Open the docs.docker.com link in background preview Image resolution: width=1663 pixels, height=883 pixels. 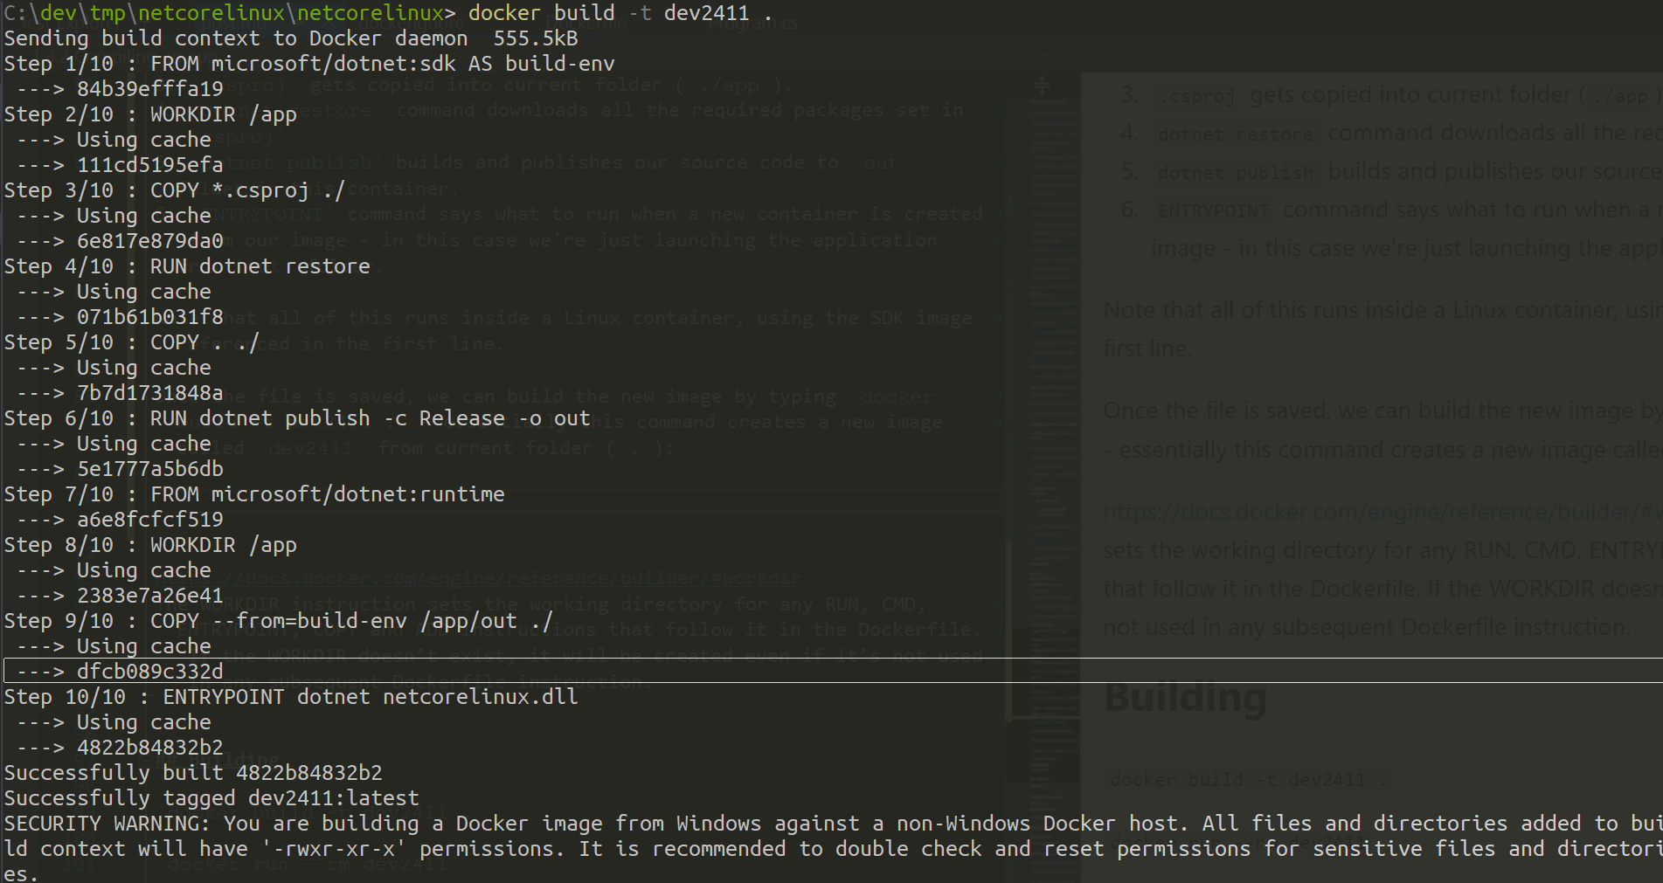point(1382,512)
